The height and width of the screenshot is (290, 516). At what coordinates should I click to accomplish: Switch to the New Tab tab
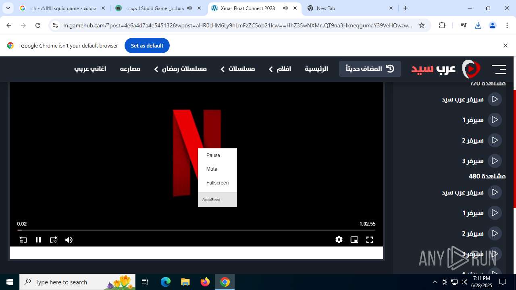350,8
